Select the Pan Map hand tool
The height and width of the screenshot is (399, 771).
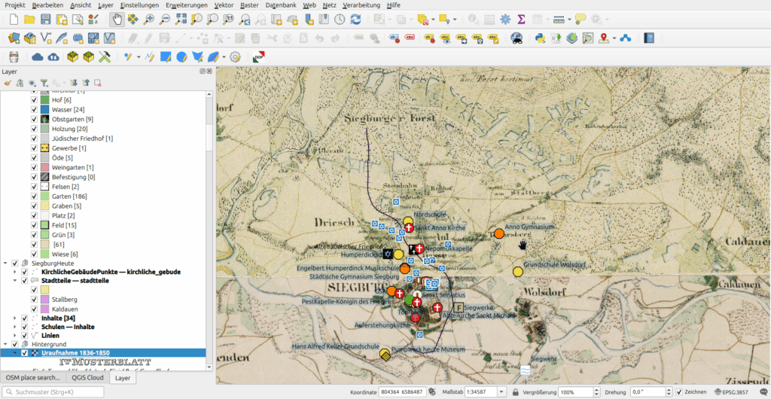117,19
